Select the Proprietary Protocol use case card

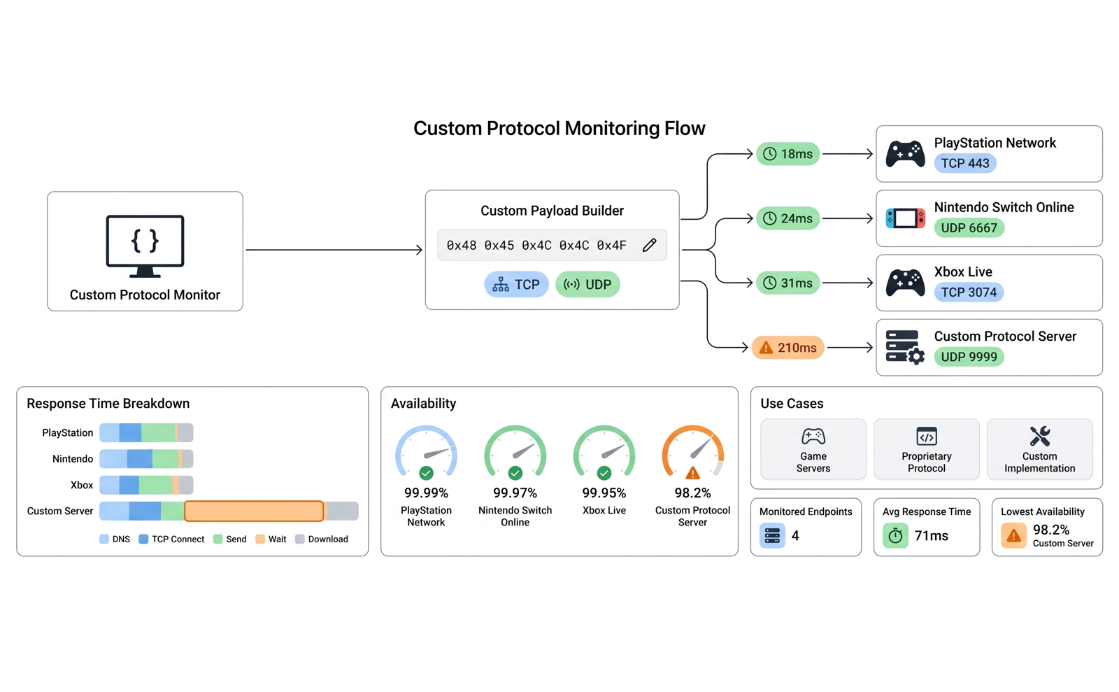tap(927, 449)
